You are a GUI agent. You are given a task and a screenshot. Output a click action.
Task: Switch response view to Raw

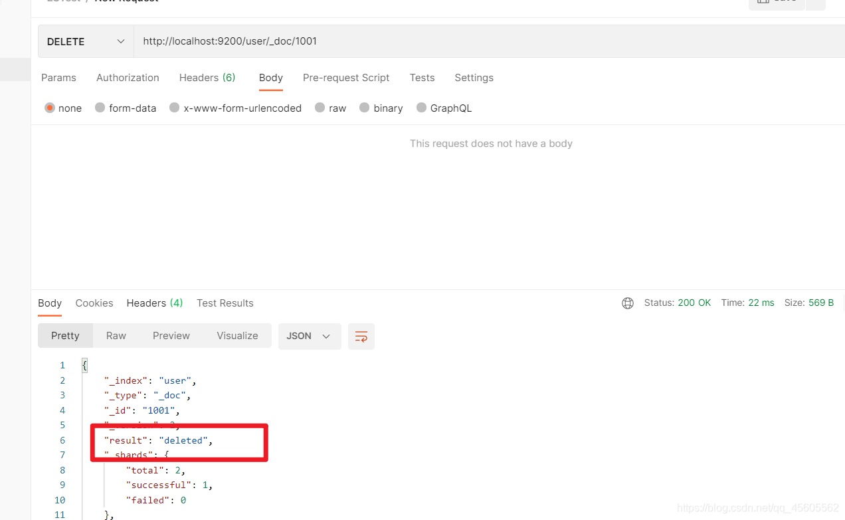[116, 336]
